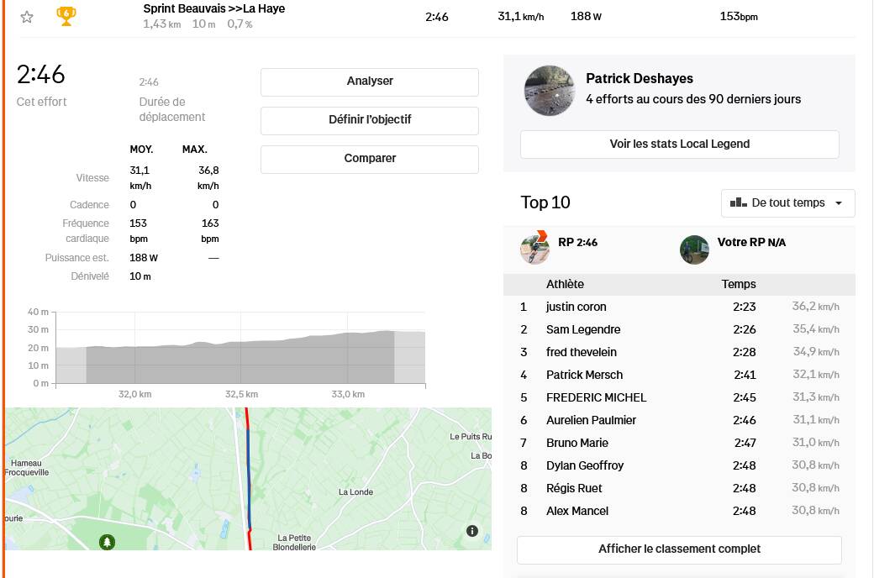Open segment Sprint Beauvais >>La Haye
This screenshot has height=578, width=874.
[x=214, y=9]
